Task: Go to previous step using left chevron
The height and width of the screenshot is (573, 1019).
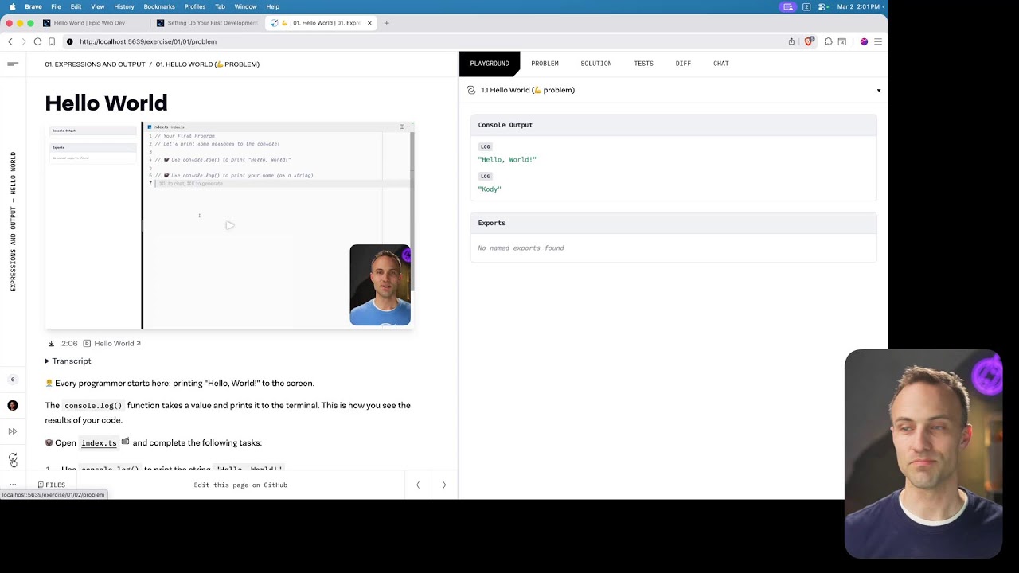Action: tap(418, 485)
